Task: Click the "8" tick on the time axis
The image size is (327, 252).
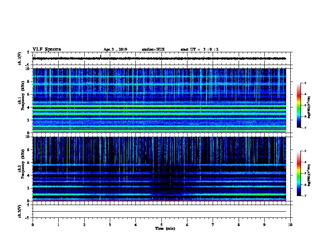Action: [239, 225]
